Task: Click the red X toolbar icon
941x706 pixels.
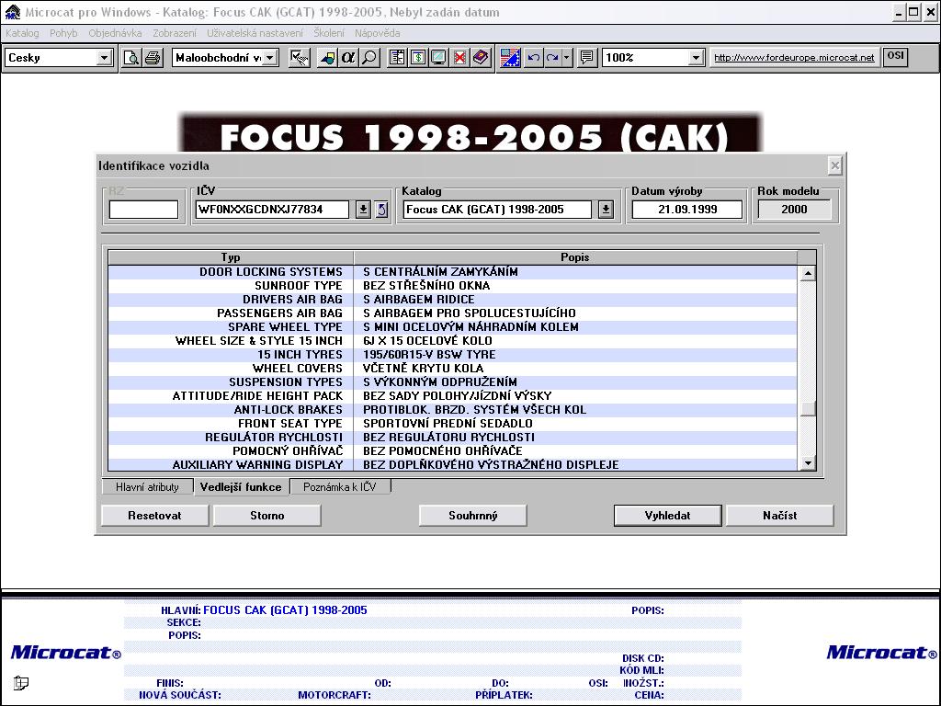Action: click(x=459, y=58)
